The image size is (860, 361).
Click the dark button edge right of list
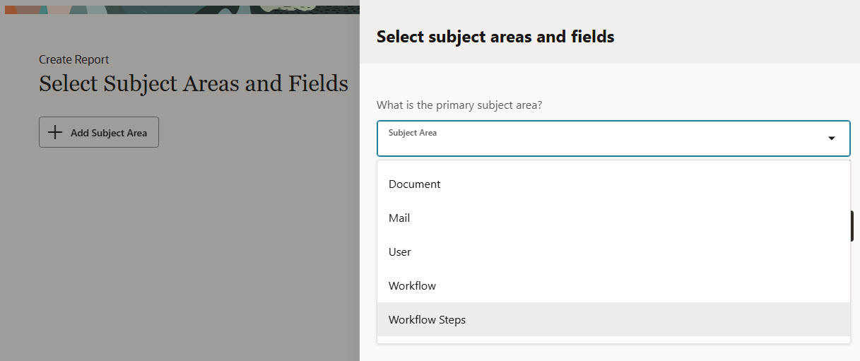[x=852, y=225]
